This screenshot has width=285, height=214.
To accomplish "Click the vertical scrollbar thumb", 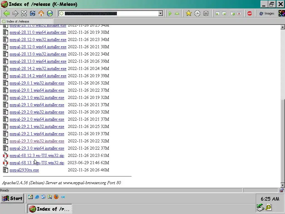I will click(283, 141).
